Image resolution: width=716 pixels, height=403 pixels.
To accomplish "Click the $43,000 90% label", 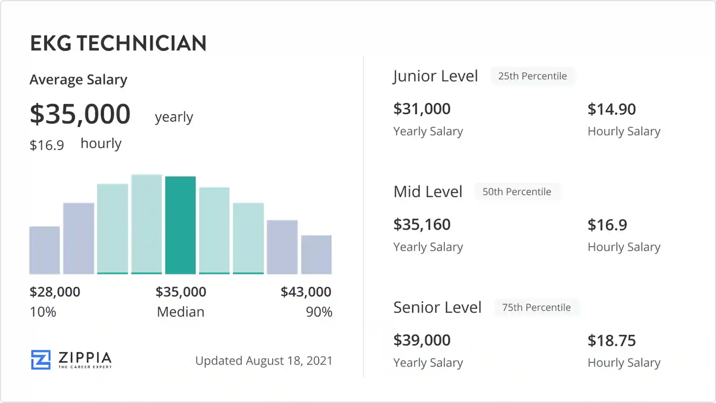I will 306,302.
